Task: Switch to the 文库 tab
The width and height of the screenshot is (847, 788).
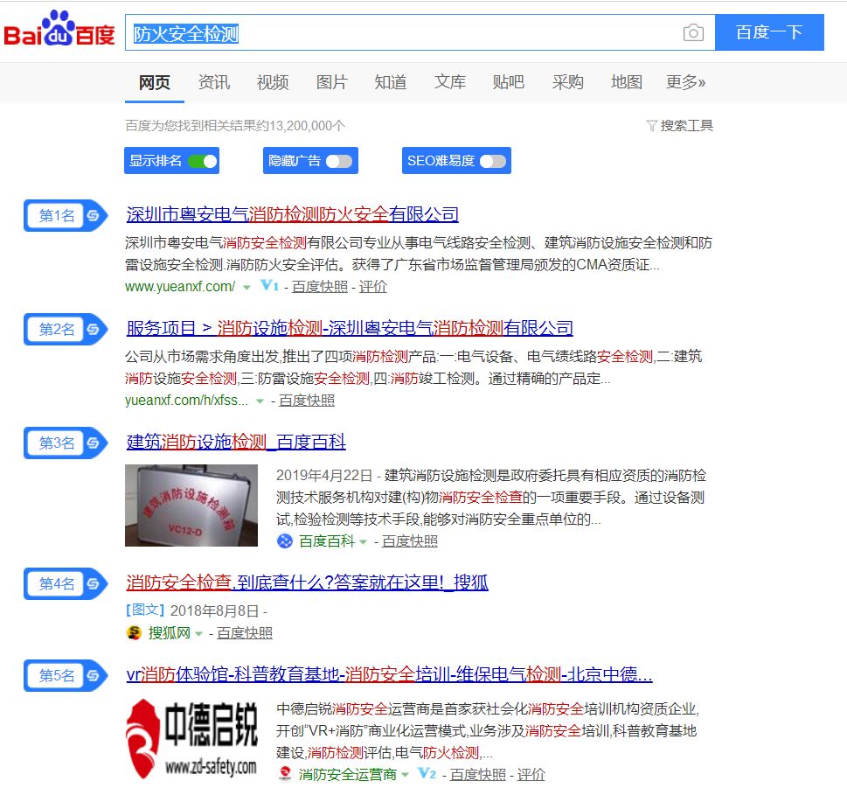Action: [x=450, y=82]
